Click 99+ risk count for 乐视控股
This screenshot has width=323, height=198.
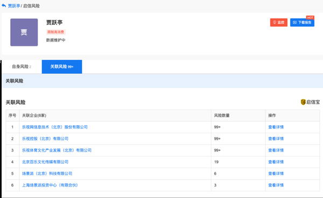(217, 139)
